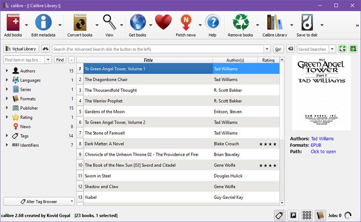Image resolution: width=361 pixels, height=222 pixels.
Task: Click four-star rating for Sword and Citadel
Action: tap(268, 165)
